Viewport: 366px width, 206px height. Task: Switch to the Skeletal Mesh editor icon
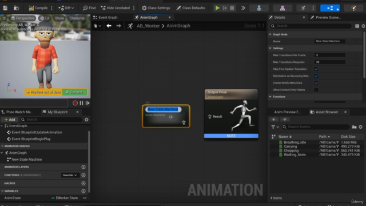283,8
